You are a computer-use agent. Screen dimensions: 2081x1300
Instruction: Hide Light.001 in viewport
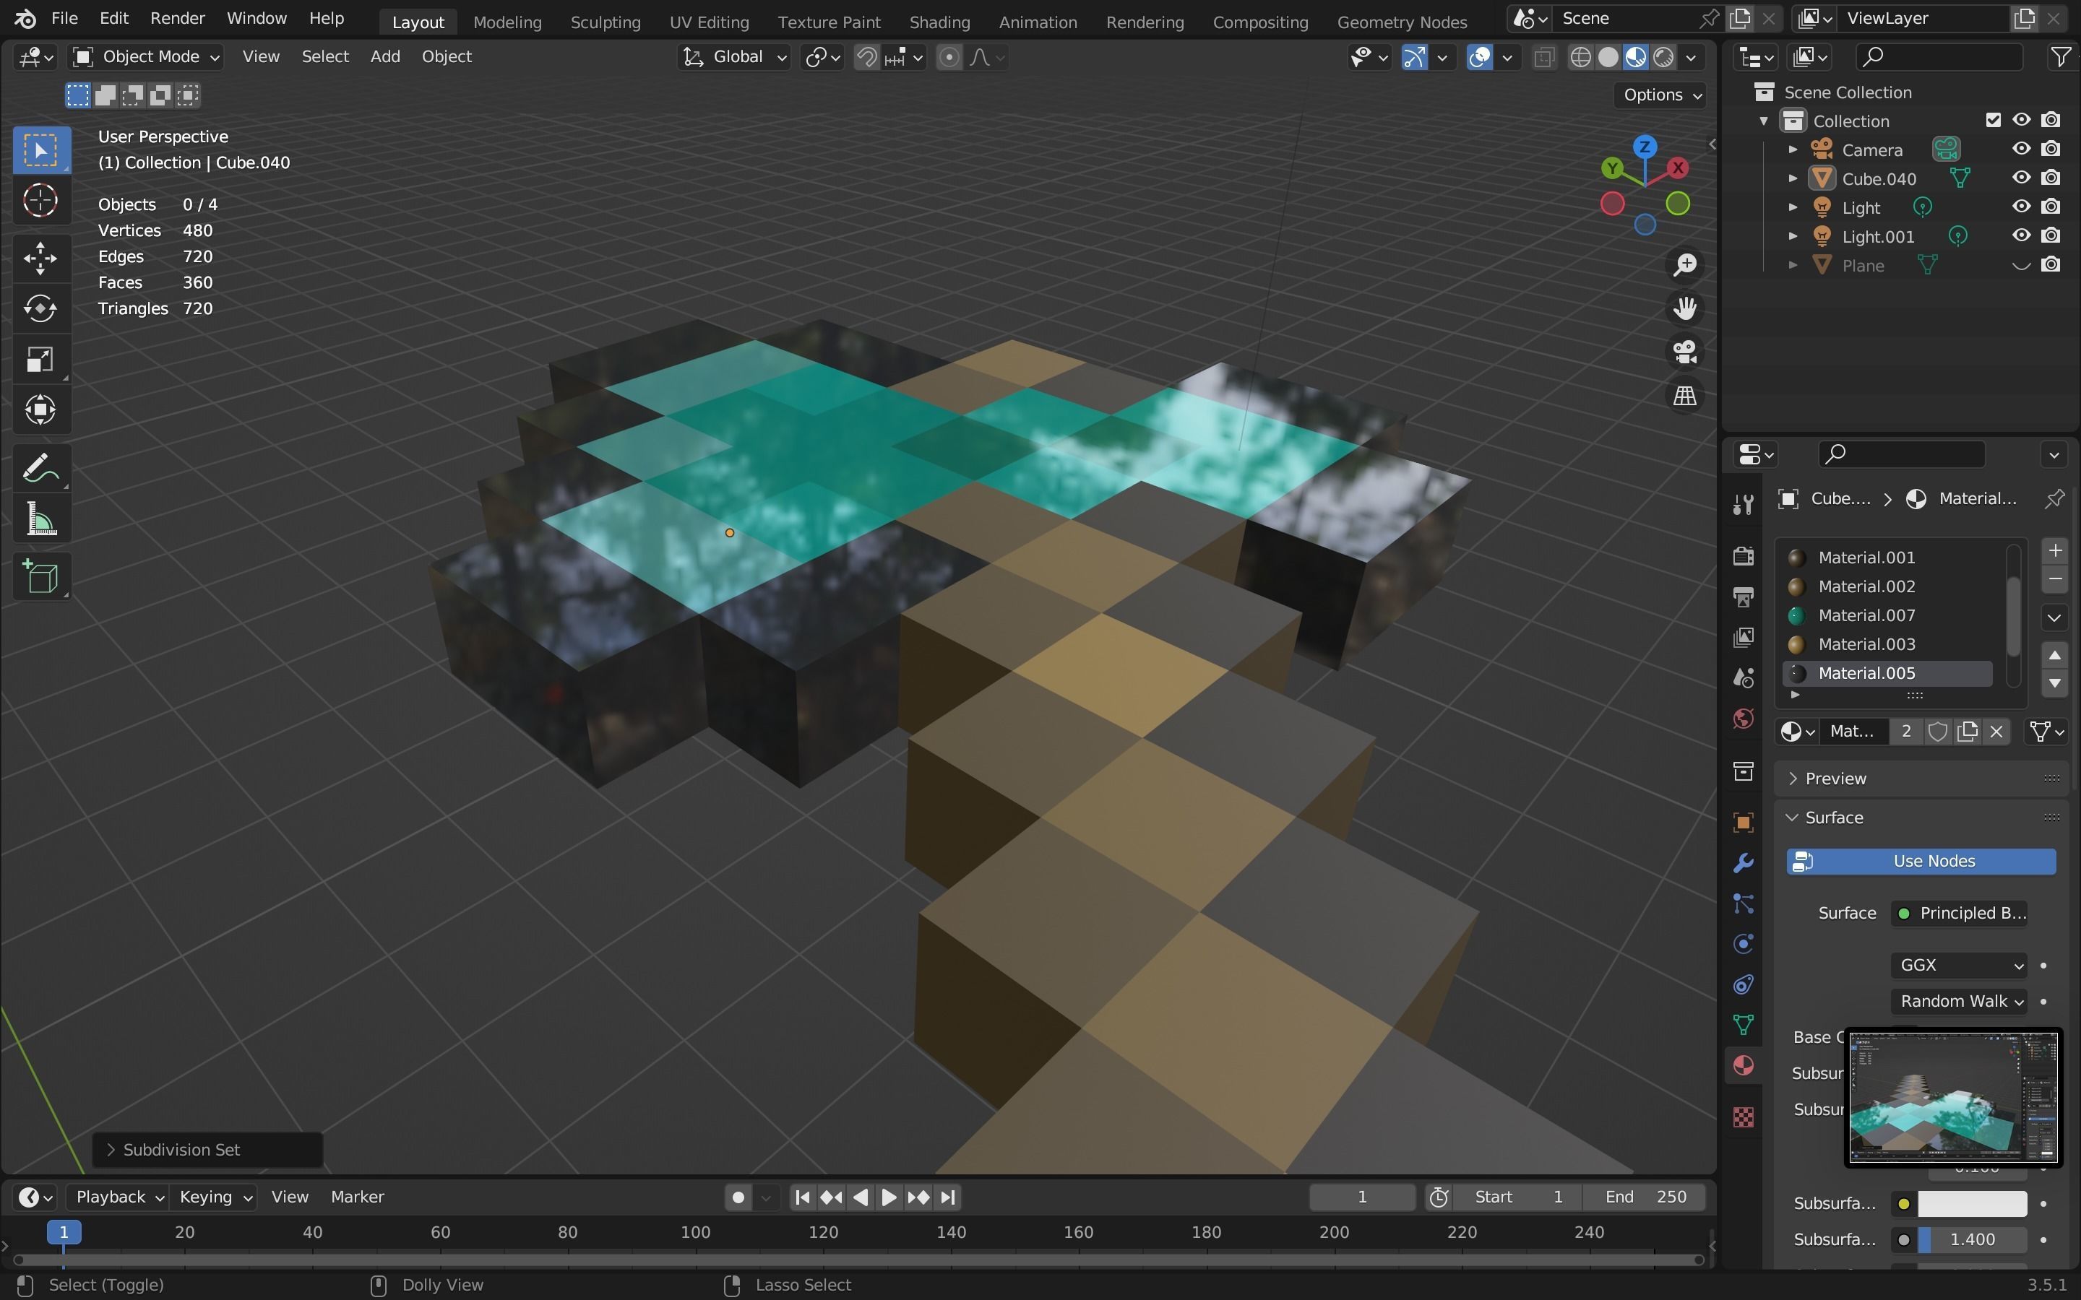[2021, 235]
